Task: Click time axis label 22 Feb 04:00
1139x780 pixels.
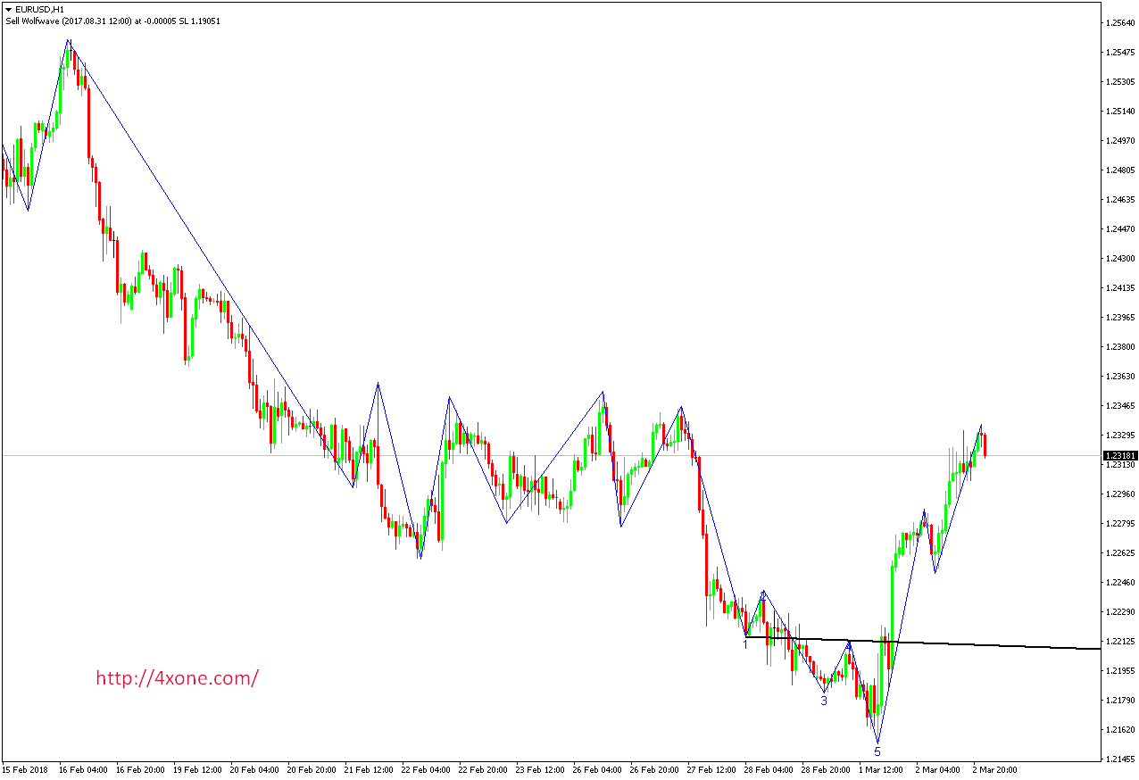Action: 427,769
